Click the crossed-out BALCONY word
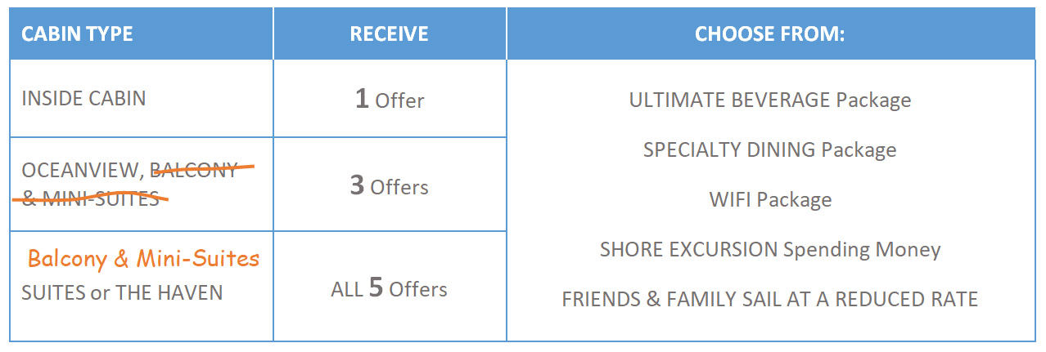This screenshot has width=1046, height=352. coord(195,171)
